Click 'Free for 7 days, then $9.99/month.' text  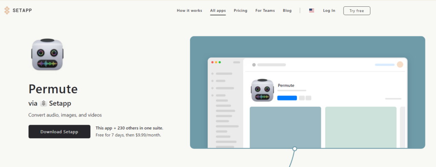(x=128, y=135)
